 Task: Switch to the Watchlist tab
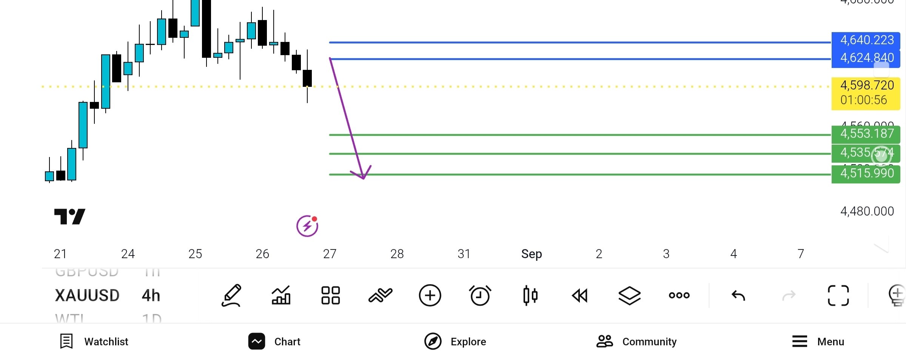pos(94,342)
